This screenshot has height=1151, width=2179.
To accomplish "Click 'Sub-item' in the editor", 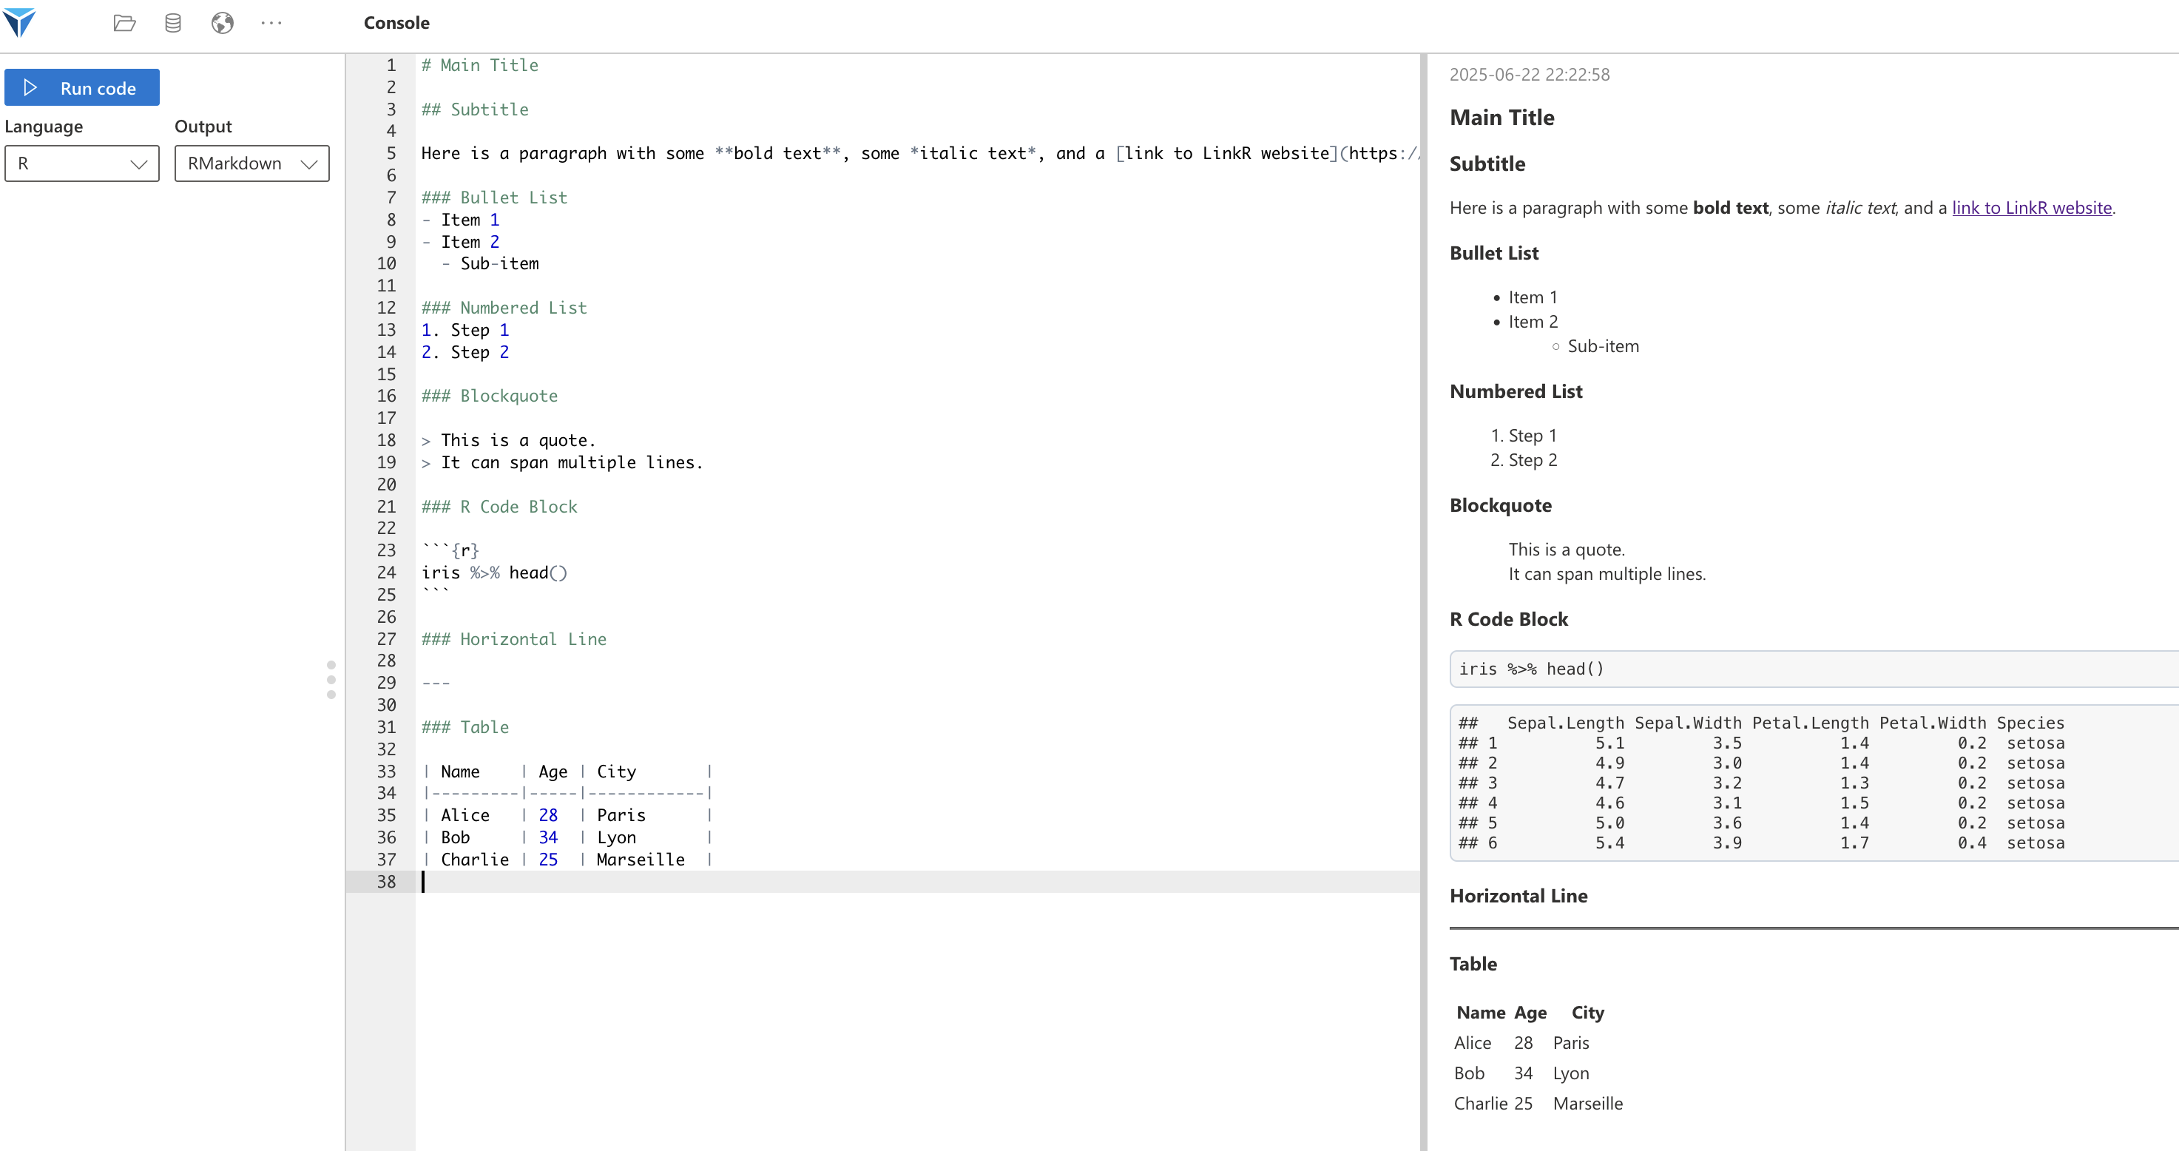I will pyautogui.click(x=499, y=264).
